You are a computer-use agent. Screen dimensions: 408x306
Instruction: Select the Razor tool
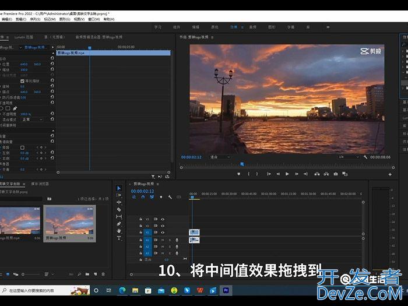(119, 209)
